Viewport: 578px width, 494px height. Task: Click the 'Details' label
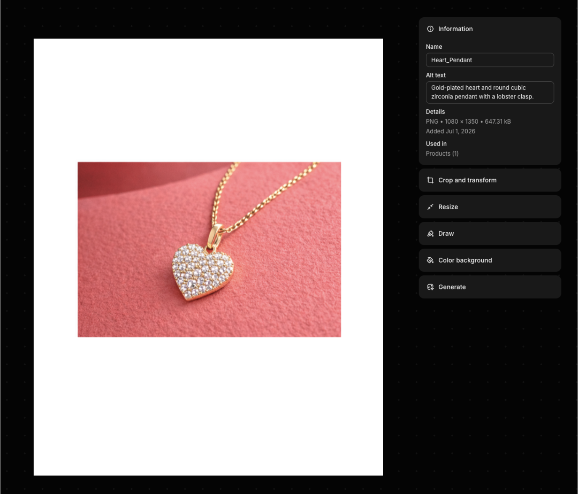pos(435,112)
